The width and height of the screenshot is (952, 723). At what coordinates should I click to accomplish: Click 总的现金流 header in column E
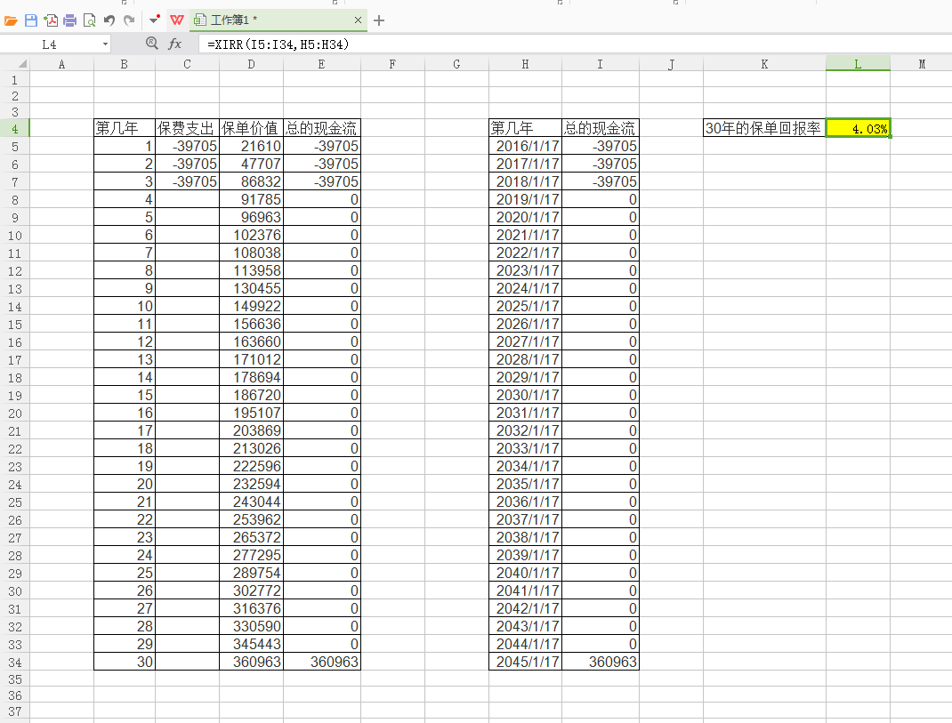pyautogui.click(x=322, y=128)
